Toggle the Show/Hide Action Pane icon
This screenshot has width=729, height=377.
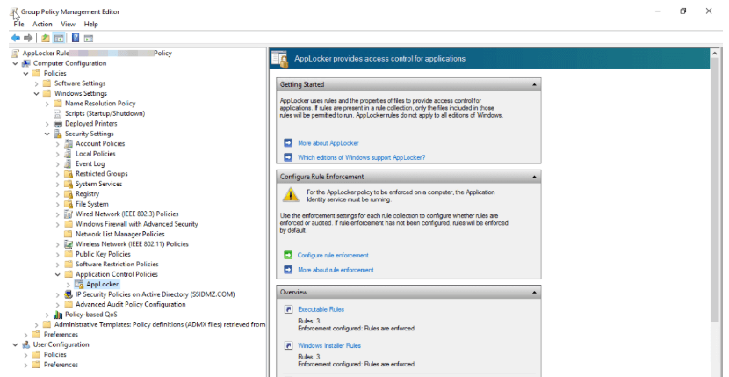[x=89, y=38]
